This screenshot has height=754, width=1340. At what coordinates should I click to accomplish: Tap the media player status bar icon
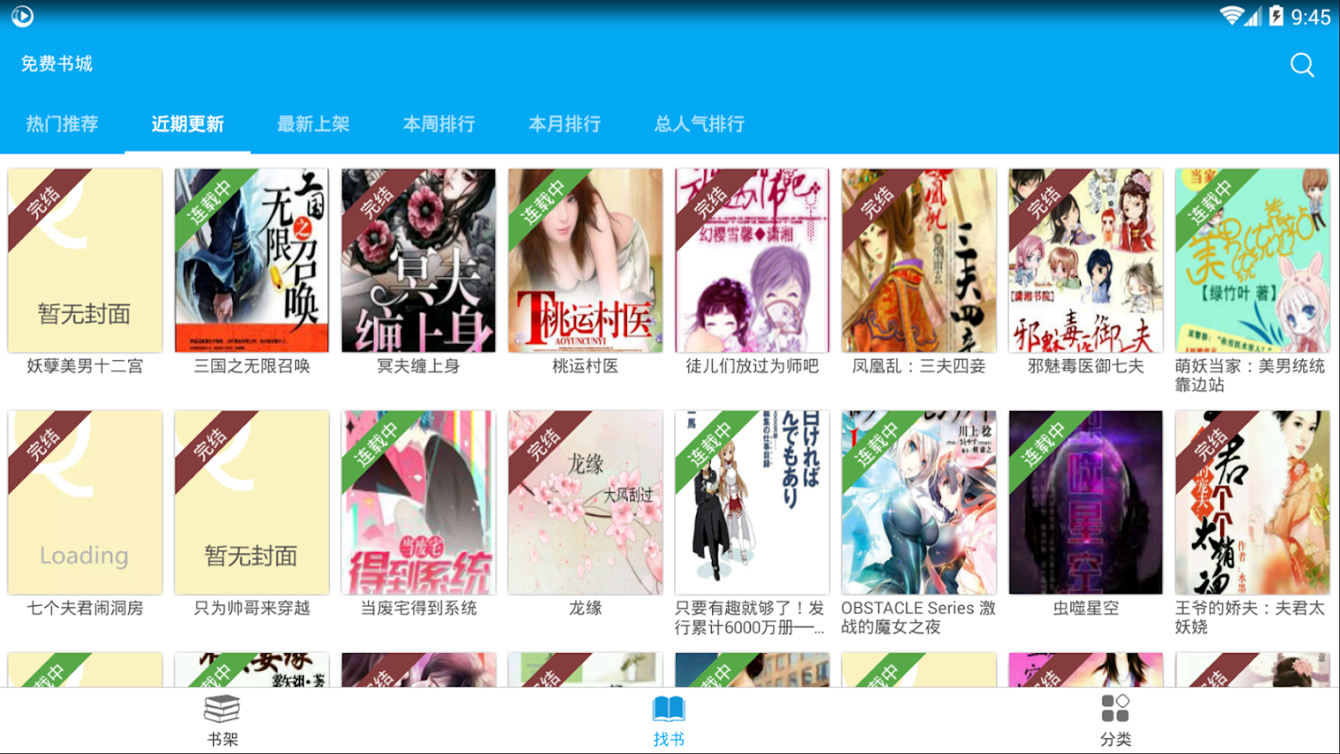23,16
